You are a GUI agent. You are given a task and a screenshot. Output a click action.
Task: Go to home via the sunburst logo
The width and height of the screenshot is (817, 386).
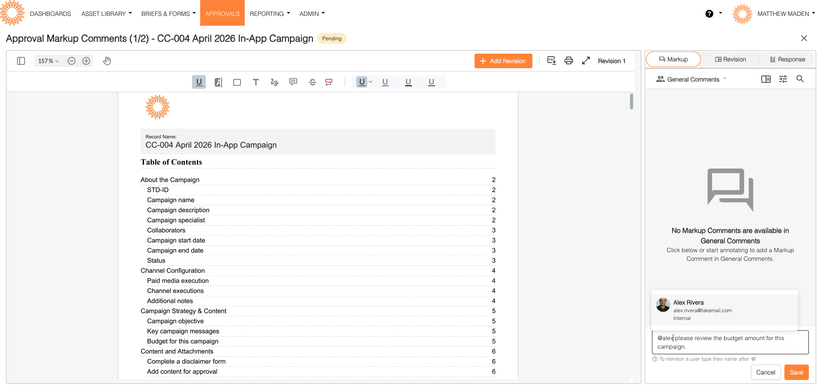[x=12, y=13]
